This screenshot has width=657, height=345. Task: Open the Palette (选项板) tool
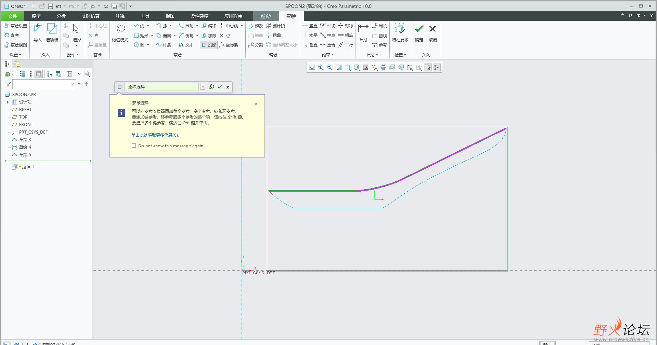coord(52,32)
